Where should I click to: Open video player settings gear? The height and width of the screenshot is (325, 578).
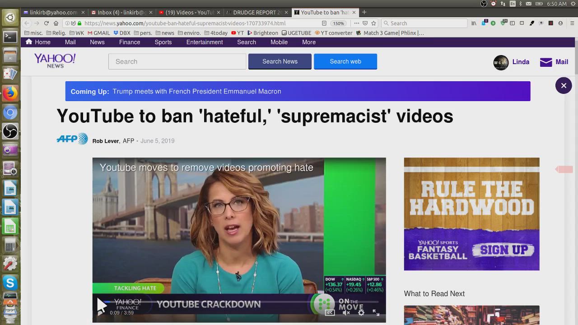pos(361,312)
